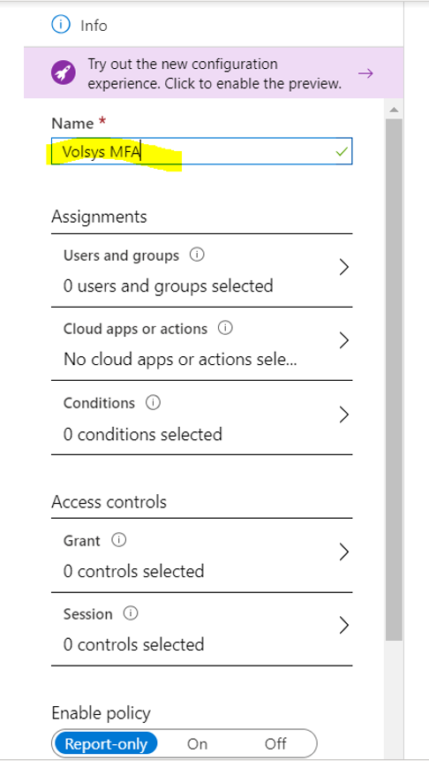Screen dimensions: 429x761
Task: Open the new configuration experience banner
Action: [214, 72]
